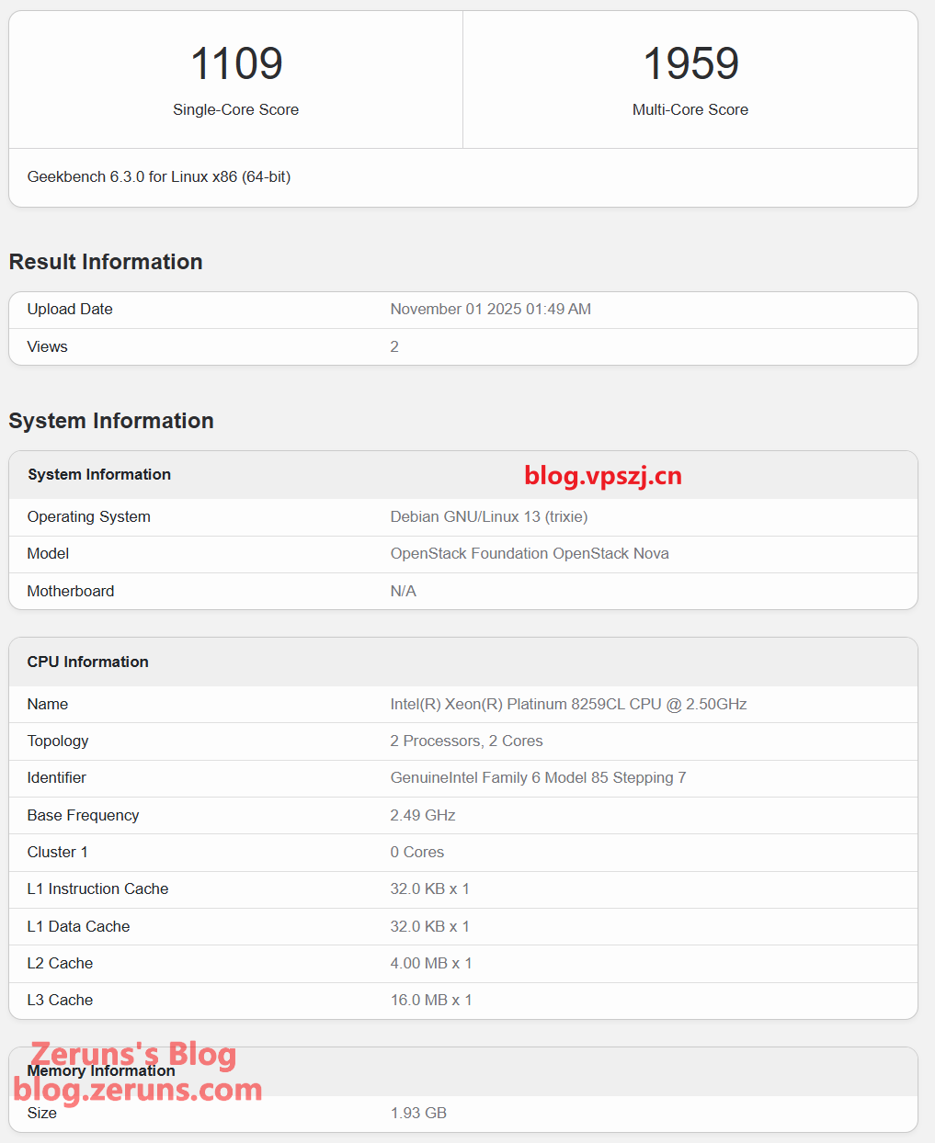Click the blog.vpszj.cn red watermark link
This screenshot has width=935, height=1143.
pos(603,475)
